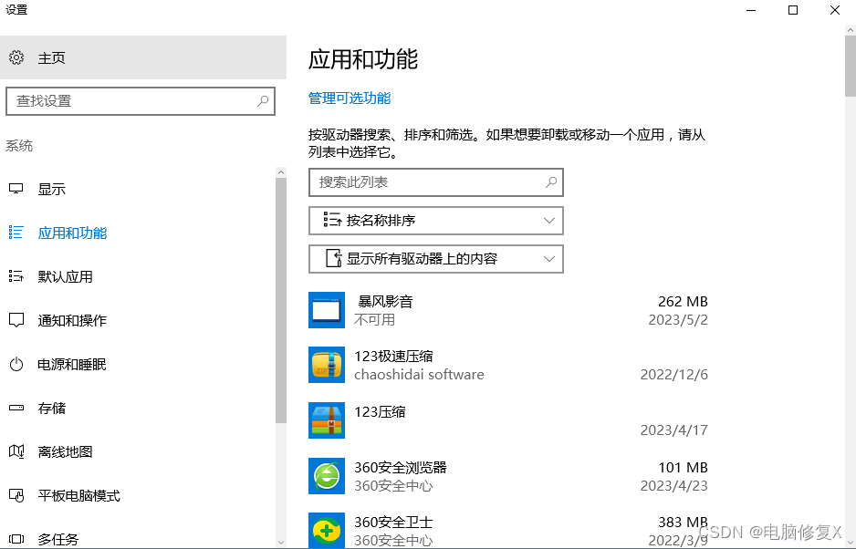Click the 离线地图 map icon

16,451
